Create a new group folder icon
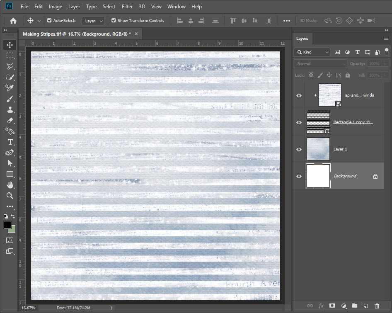The width and height of the screenshot is (392, 313). pyautogui.click(x=355, y=306)
